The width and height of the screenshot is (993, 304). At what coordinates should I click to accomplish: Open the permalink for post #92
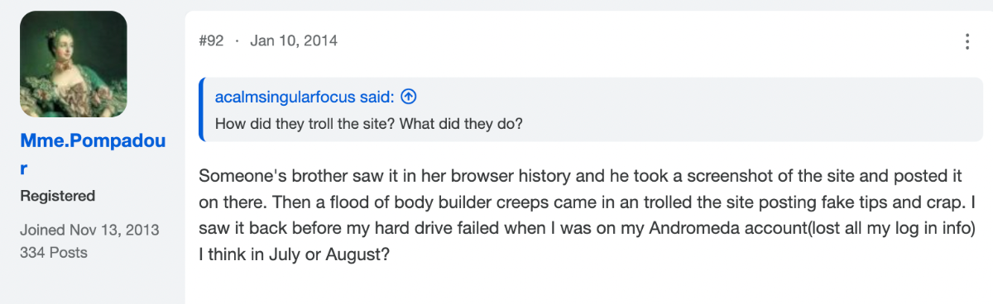(211, 40)
